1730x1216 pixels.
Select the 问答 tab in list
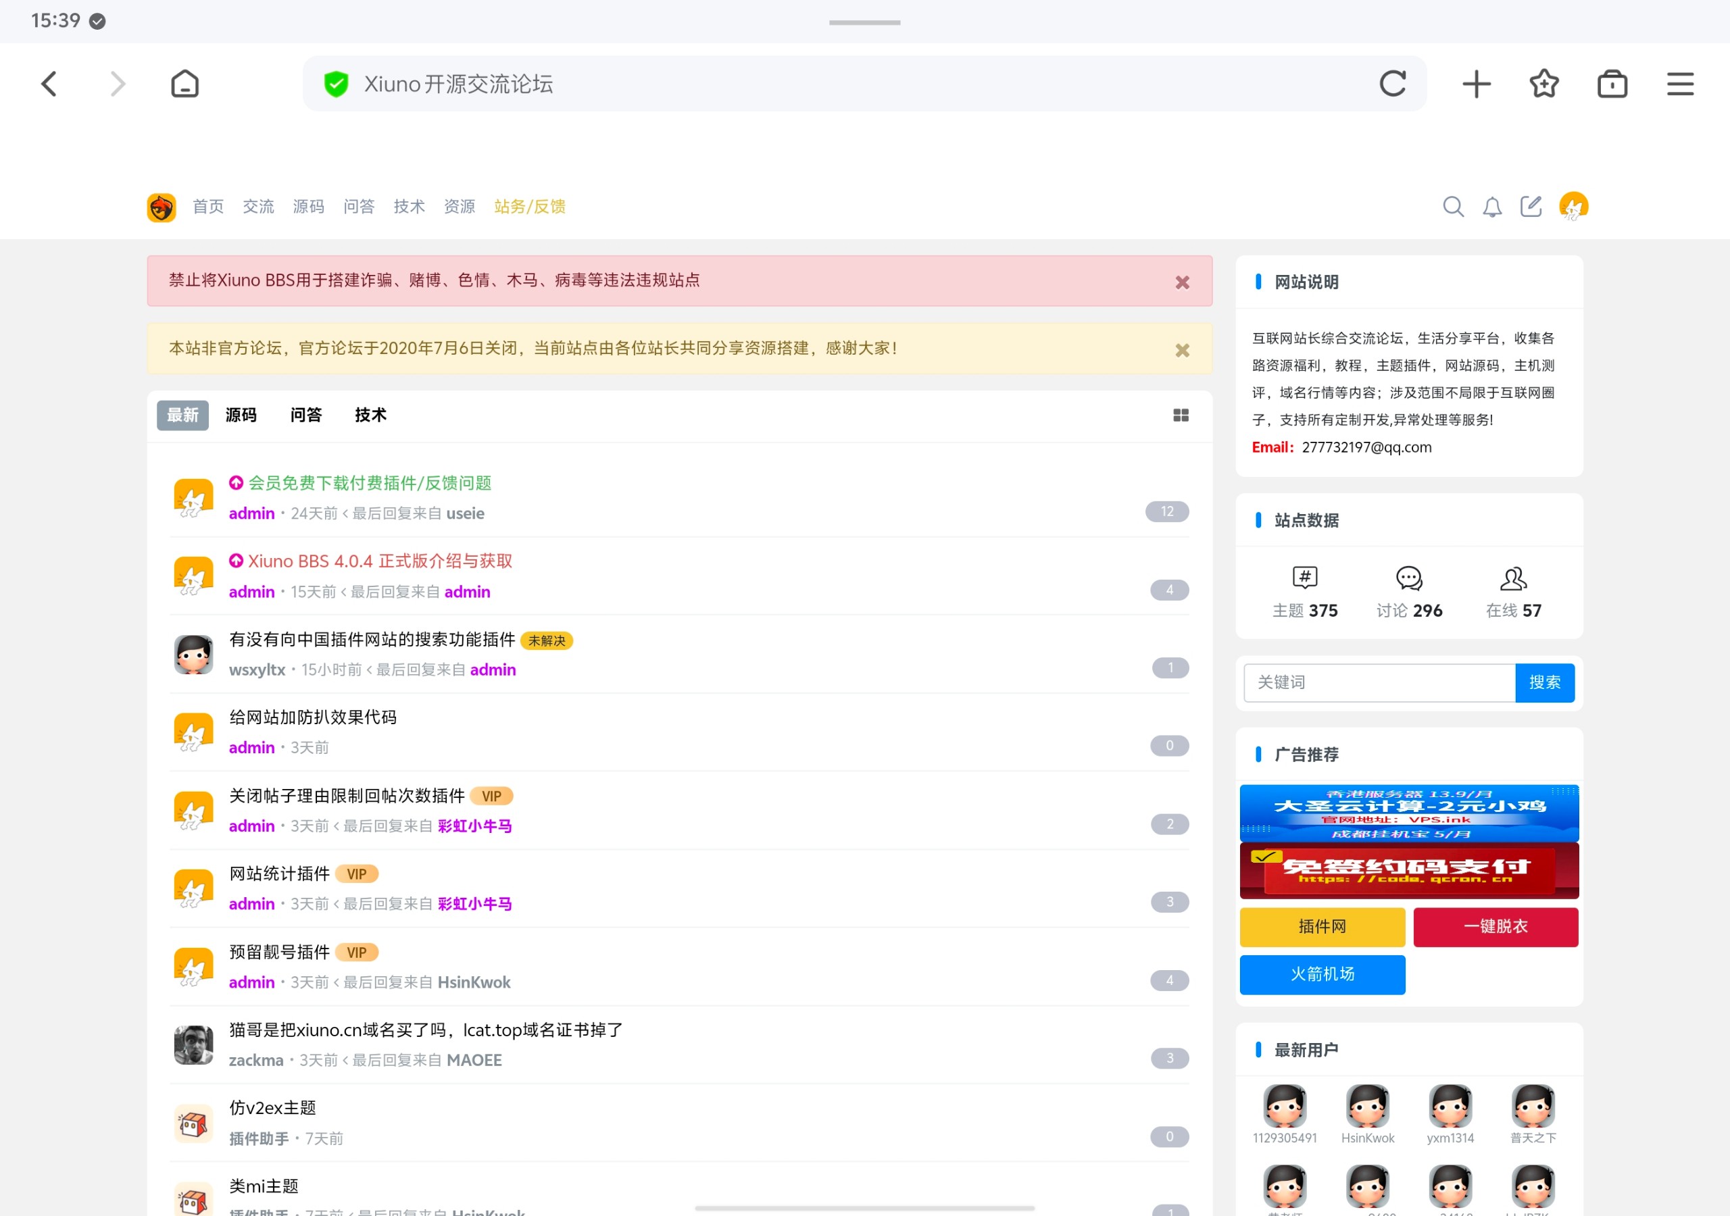pos(306,415)
